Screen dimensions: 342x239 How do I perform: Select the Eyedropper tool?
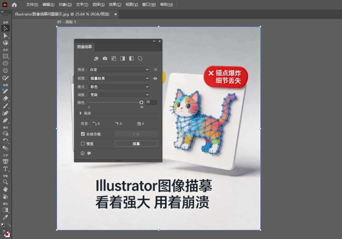(5, 217)
